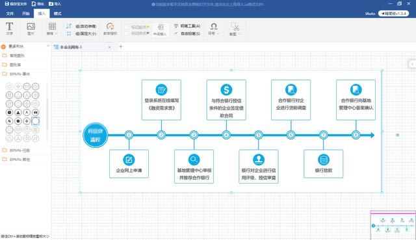
Task: Open the symbol dropdown arrow beside Omega
Action: (x=218, y=34)
